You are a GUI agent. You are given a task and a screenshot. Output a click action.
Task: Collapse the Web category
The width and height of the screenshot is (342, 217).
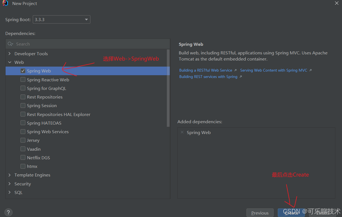10,62
